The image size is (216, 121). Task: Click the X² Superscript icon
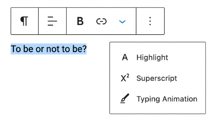coord(125,78)
